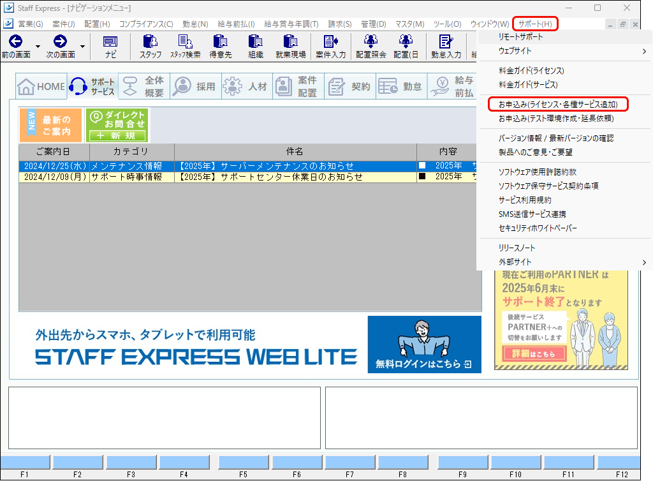Select お申込み(ライセンス・各種サービス追加)

coord(558,104)
